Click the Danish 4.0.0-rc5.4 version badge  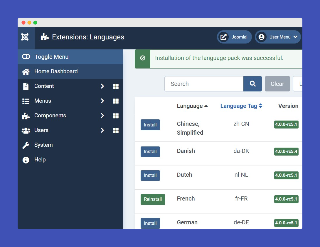click(x=286, y=151)
